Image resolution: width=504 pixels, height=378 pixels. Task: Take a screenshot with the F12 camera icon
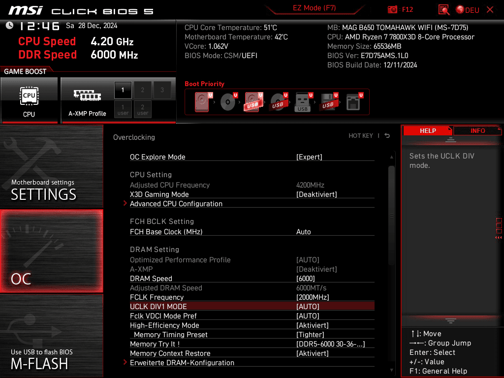pos(392,10)
